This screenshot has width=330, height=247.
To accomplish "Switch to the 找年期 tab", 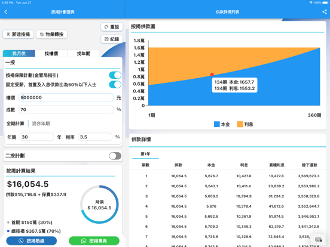I will (x=84, y=54).
